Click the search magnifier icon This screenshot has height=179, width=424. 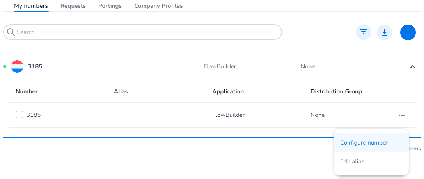11,32
